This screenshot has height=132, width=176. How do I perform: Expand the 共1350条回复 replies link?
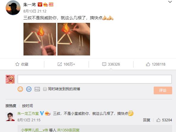pyautogui.click(x=68, y=130)
